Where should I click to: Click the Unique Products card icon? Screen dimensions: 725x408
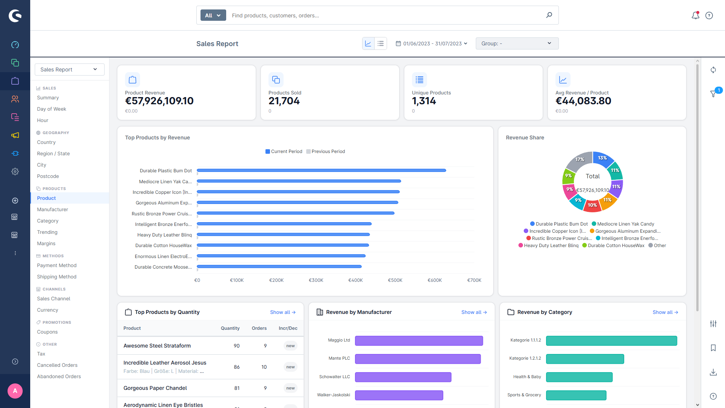pos(420,80)
